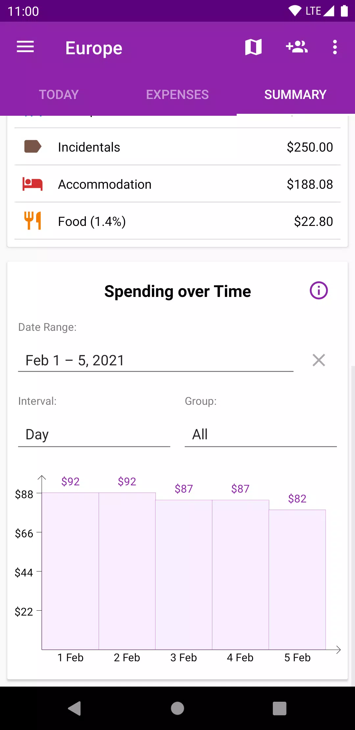
Task: Switch to the Today tab
Action: click(59, 95)
